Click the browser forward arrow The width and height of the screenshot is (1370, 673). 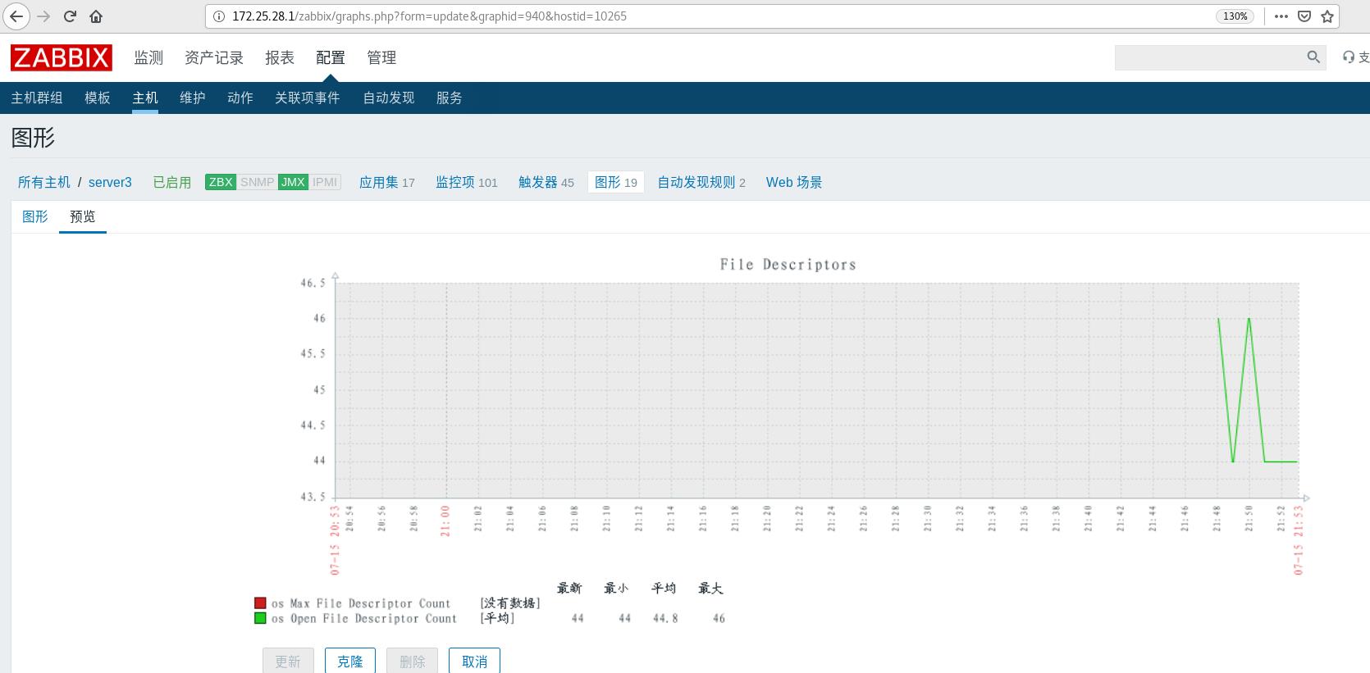44,16
